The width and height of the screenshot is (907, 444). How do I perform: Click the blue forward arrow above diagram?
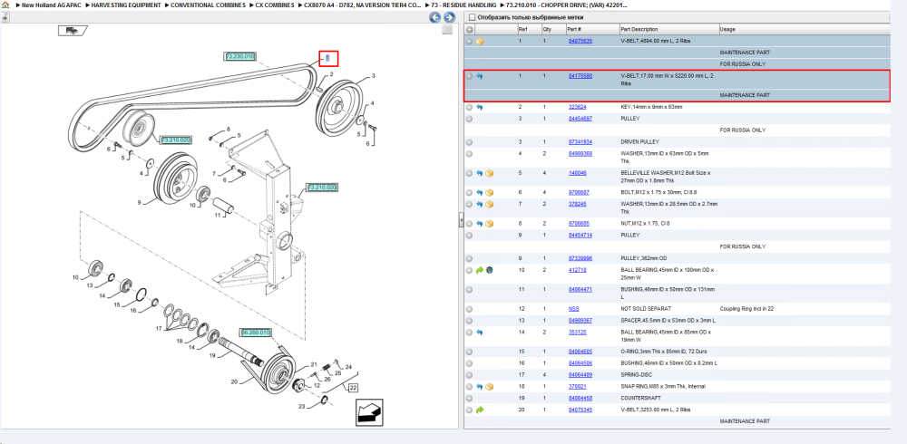[448, 17]
